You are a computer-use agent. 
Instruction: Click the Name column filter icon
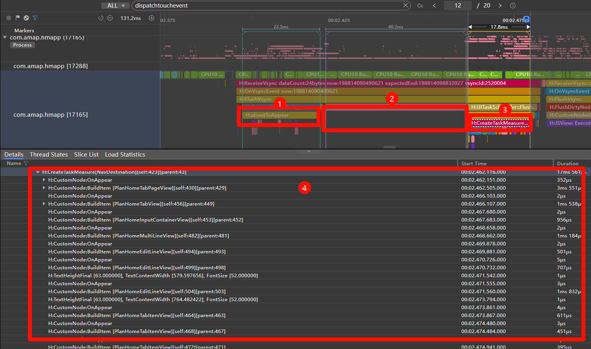point(26,163)
